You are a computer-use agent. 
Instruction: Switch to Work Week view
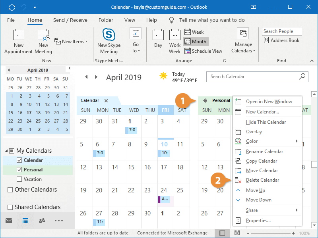tap(175, 42)
